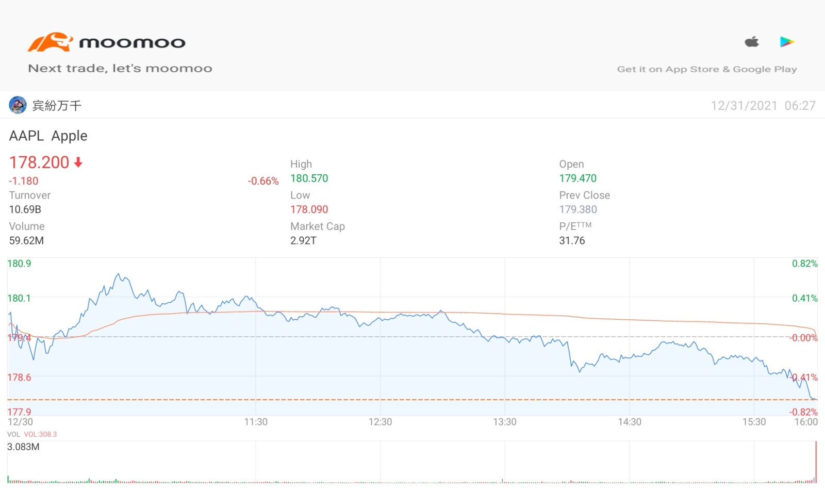Click the timestamp 12/31/2021 06:27
This screenshot has width=825, height=491.
(763, 106)
